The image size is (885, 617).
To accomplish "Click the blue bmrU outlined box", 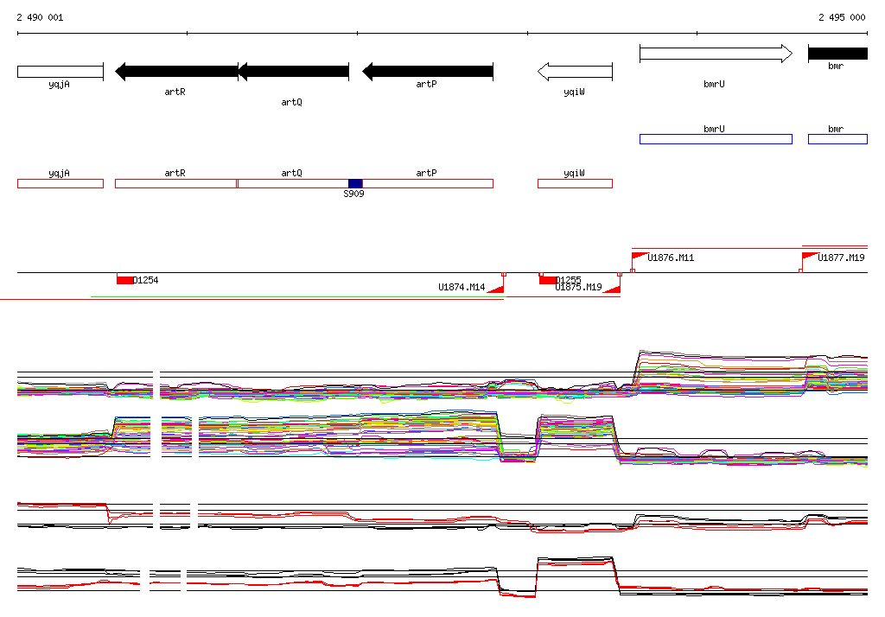I will click(716, 139).
